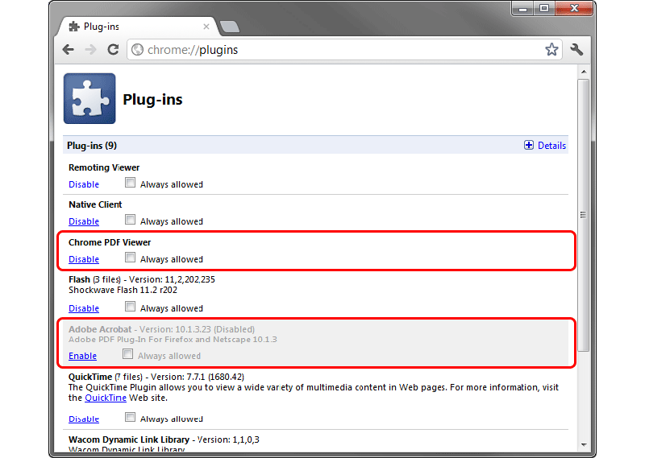Click the Adobe PDF Plug-In description
The width and height of the screenshot is (645, 458).
[173, 340]
